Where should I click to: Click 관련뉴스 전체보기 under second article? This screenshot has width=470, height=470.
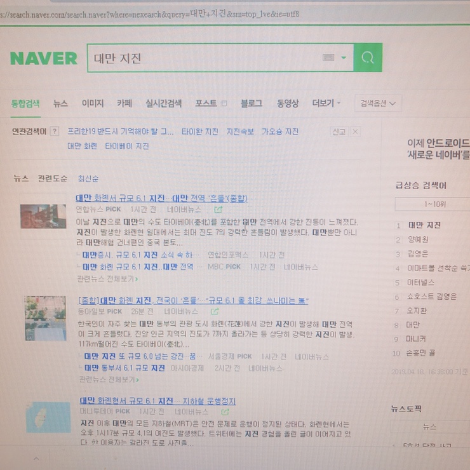pyautogui.click(x=109, y=379)
